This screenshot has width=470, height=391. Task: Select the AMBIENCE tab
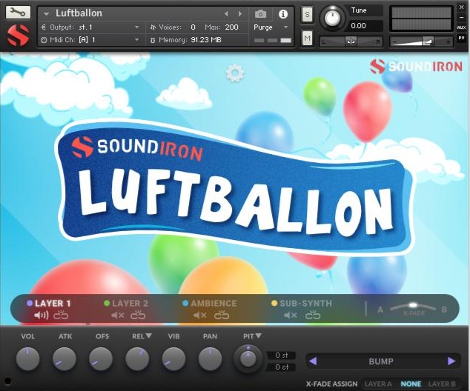(214, 304)
